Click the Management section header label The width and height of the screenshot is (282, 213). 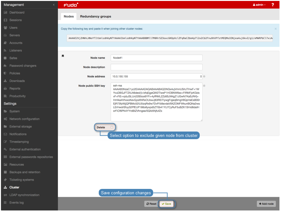[14, 5]
